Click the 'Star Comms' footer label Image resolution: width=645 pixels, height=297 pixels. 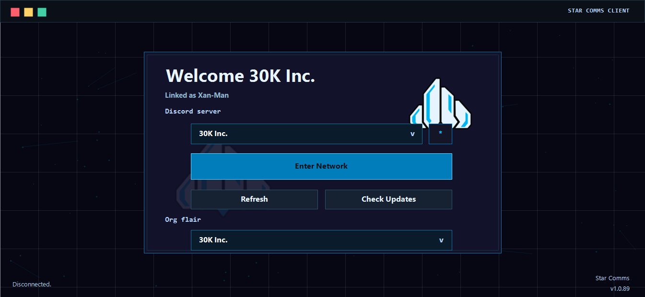612,278
